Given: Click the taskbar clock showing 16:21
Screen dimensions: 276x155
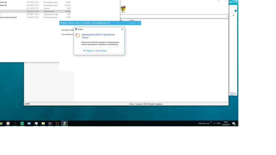Looking at the screenshot, I should point(226,124).
